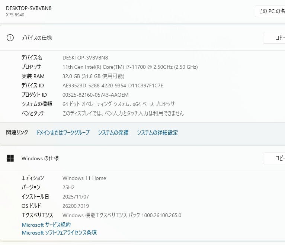Select the 32.0 GB RAM value
This screenshot has height=245, width=285.
pyautogui.click(x=93, y=76)
